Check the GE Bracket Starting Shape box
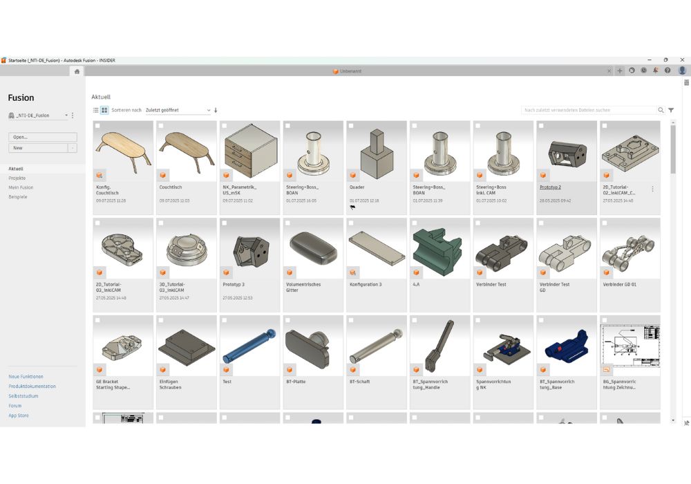 coord(97,320)
